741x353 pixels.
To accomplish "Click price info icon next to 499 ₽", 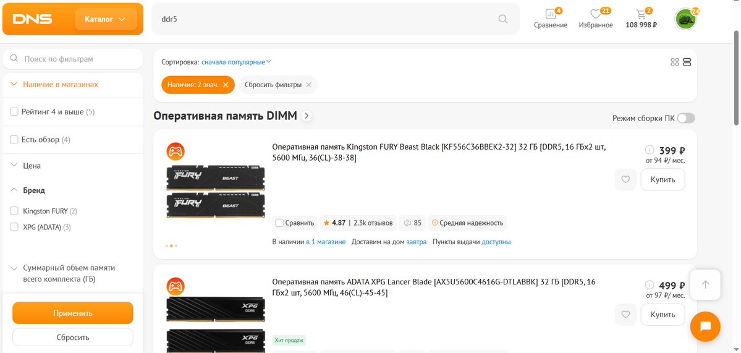I will pyautogui.click(x=650, y=284).
